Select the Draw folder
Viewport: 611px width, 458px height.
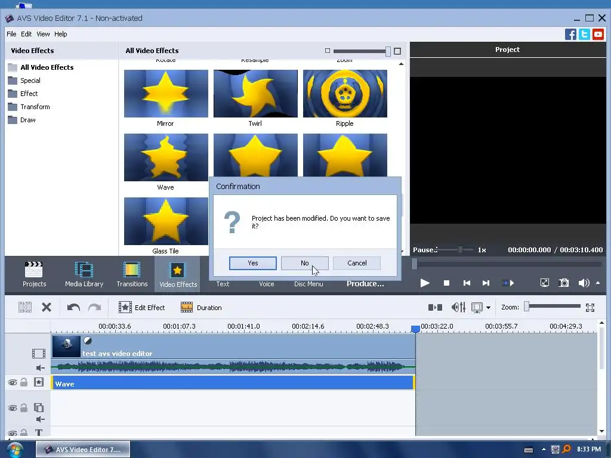tap(22, 120)
